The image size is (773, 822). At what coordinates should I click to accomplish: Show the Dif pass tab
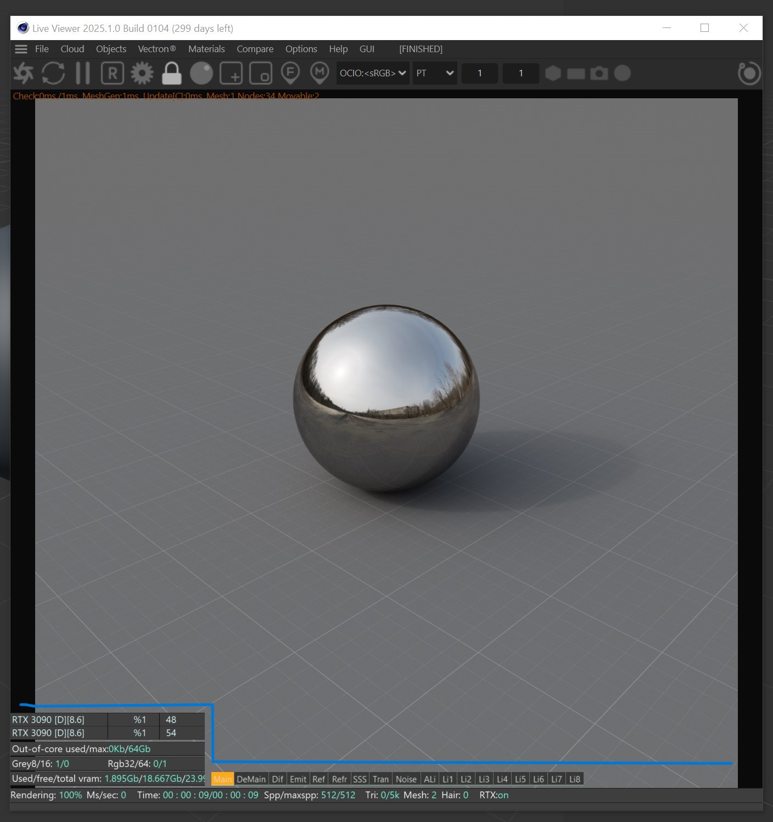[x=277, y=779]
